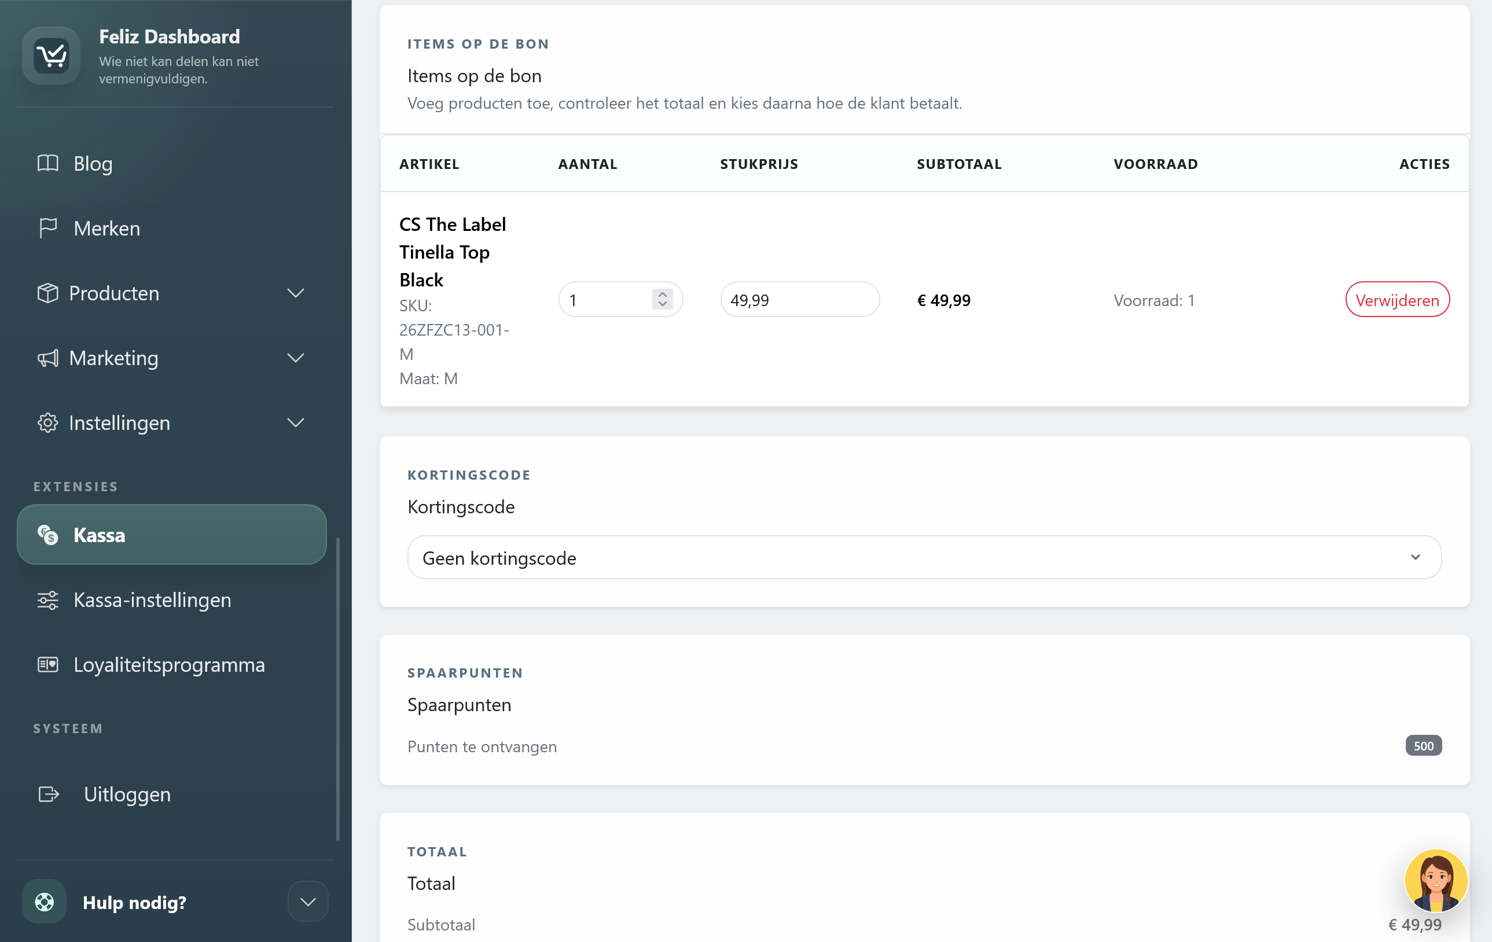Image resolution: width=1492 pixels, height=942 pixels.
Task: Click the ARTIKEL column header
Action: pos(429,164)
